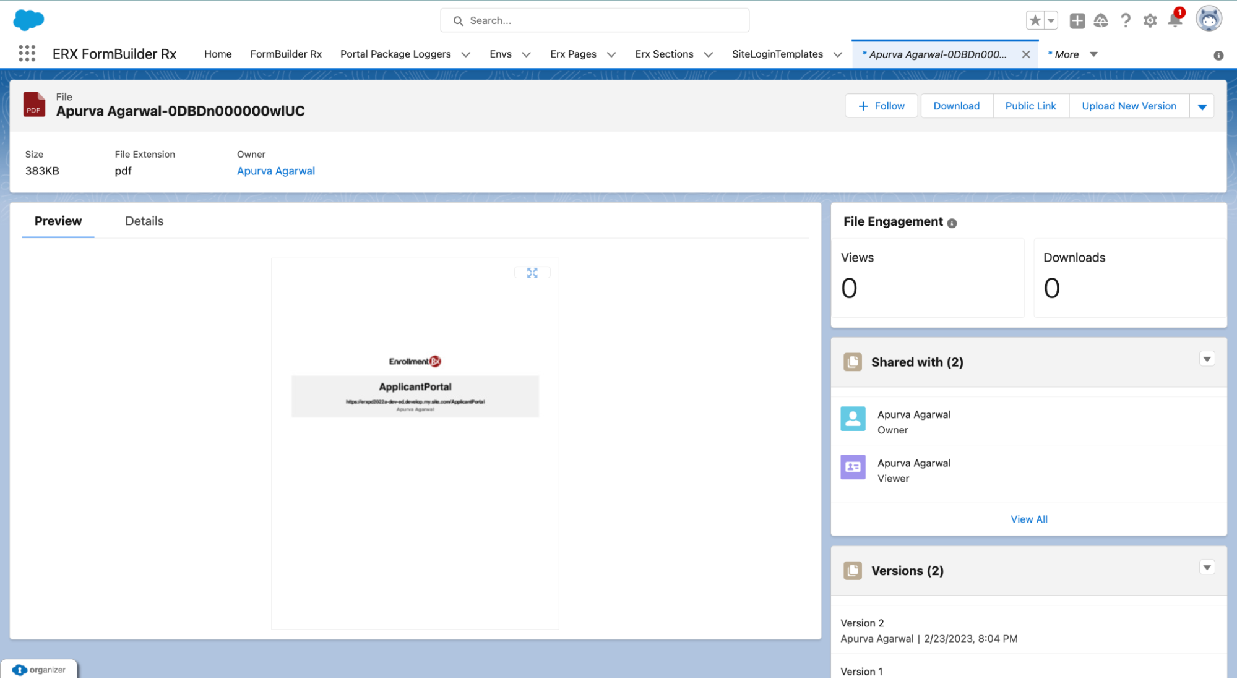Click in the global Search field

point(594,20)
